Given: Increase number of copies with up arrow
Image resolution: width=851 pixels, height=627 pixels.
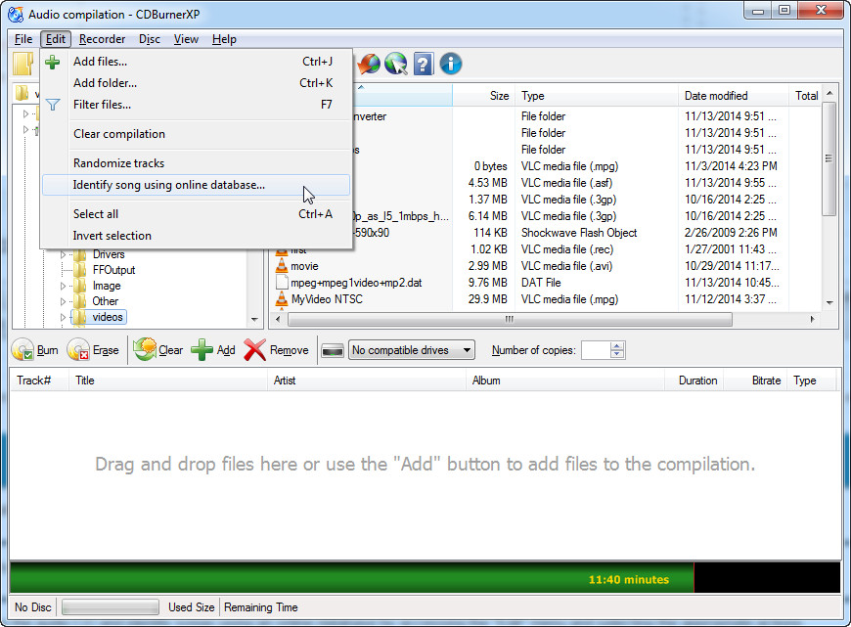Looking at the screenshot, I should coord(617,346).
